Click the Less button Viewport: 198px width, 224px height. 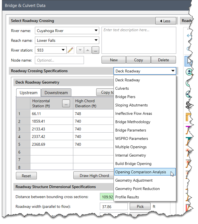coord(166,21)
